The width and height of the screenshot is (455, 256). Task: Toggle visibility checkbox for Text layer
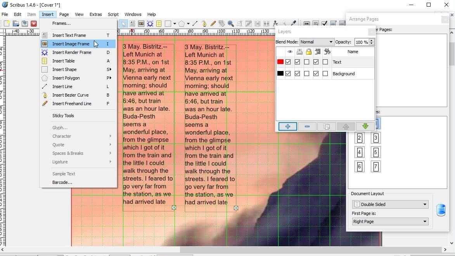[x=288, y=62]
